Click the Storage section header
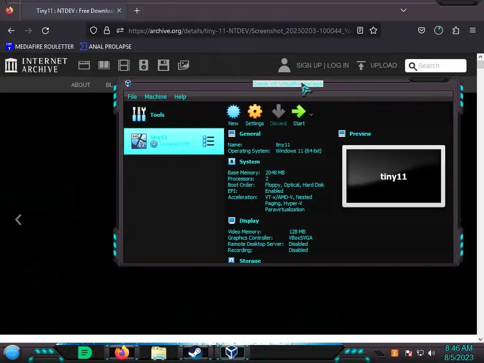Screen dimensions: 484x363 pos(250,260)
